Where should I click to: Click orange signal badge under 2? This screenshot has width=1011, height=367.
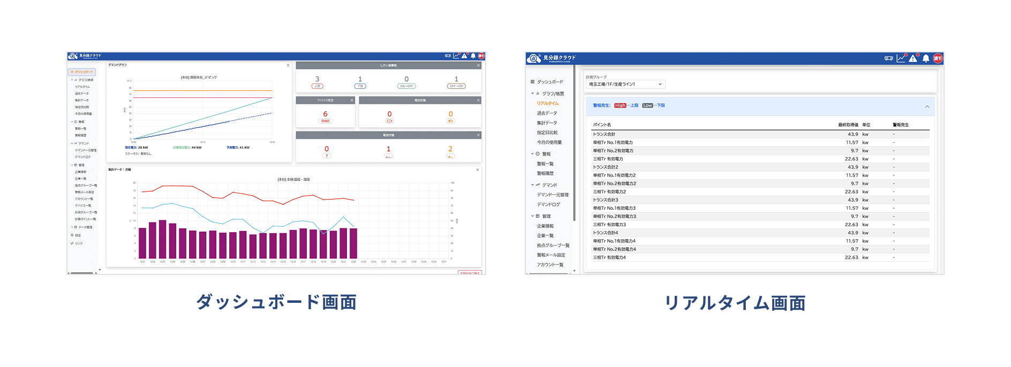coord(450,156)
